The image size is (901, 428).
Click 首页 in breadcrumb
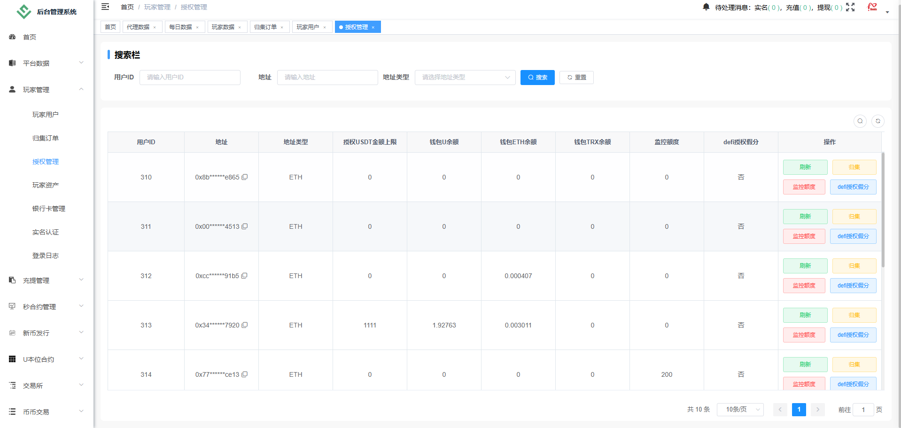pos(127,7)
